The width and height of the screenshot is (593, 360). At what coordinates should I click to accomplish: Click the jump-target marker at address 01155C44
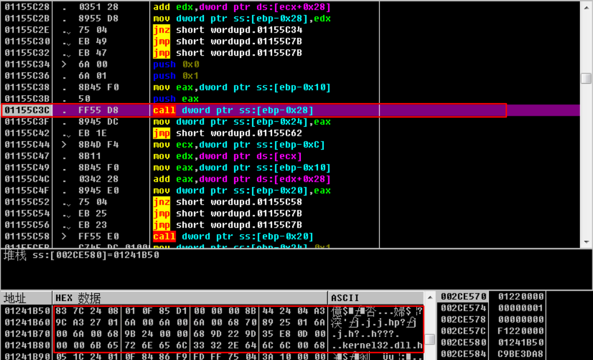[64, 144]
